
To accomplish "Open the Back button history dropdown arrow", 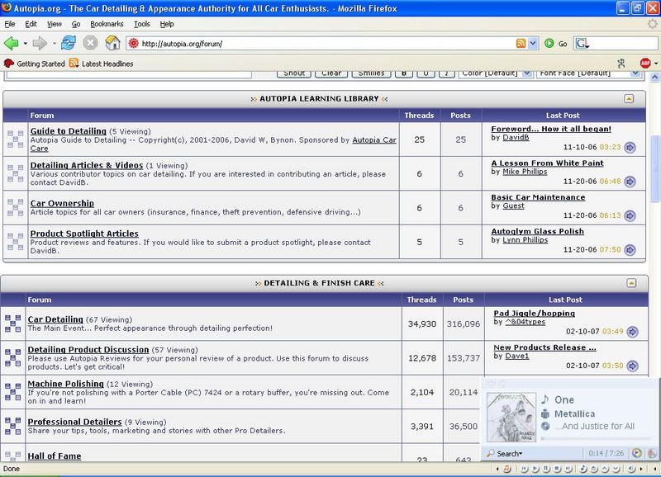I will point(26,44).
